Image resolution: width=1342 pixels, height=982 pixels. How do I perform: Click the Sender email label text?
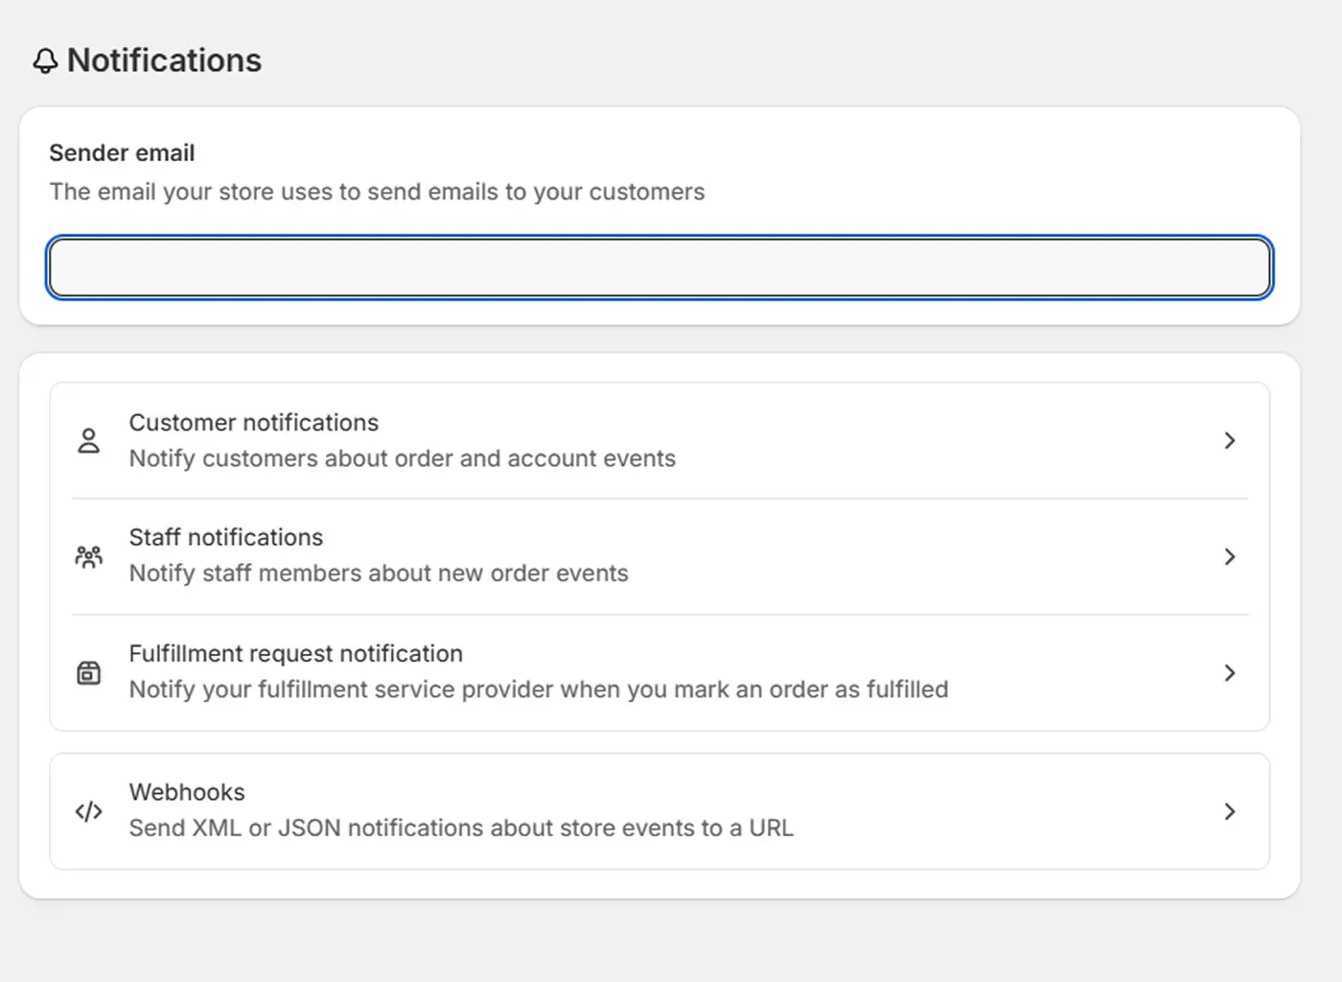(122, 152)
